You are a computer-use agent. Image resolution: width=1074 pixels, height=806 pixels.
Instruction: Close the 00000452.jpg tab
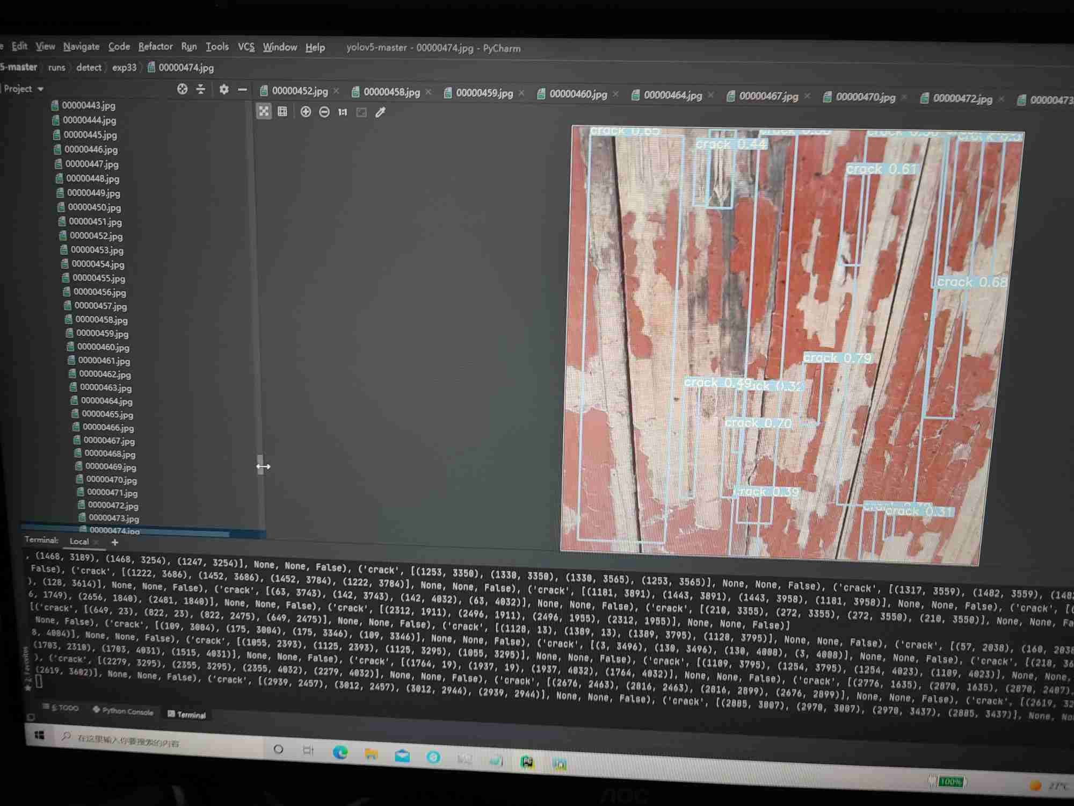[337, 91]
